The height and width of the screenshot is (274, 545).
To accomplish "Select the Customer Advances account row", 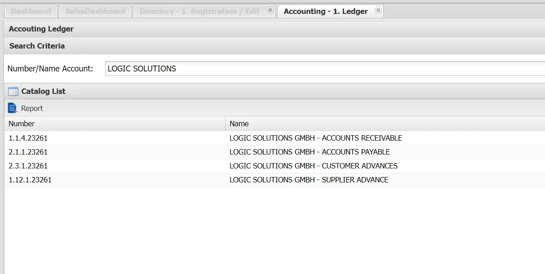I will pos(313,166).
